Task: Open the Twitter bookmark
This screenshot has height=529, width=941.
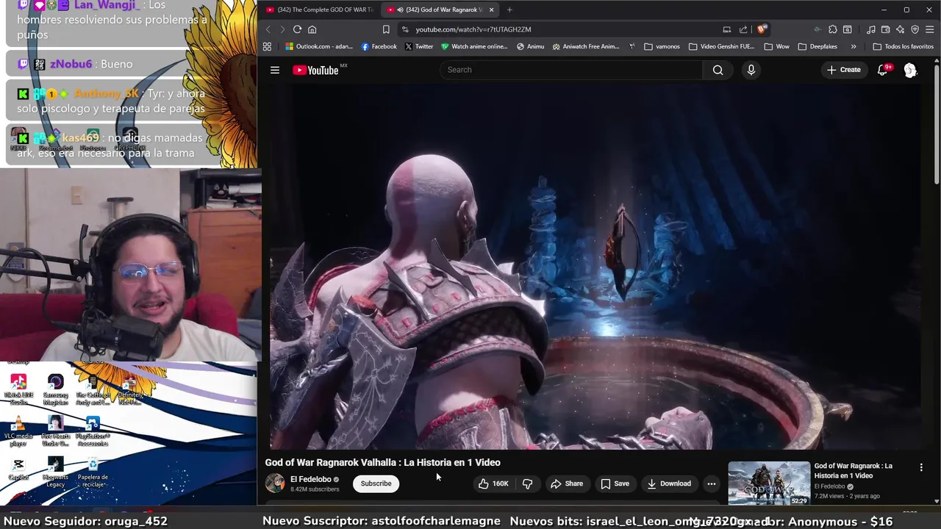Action: point(419,46)
